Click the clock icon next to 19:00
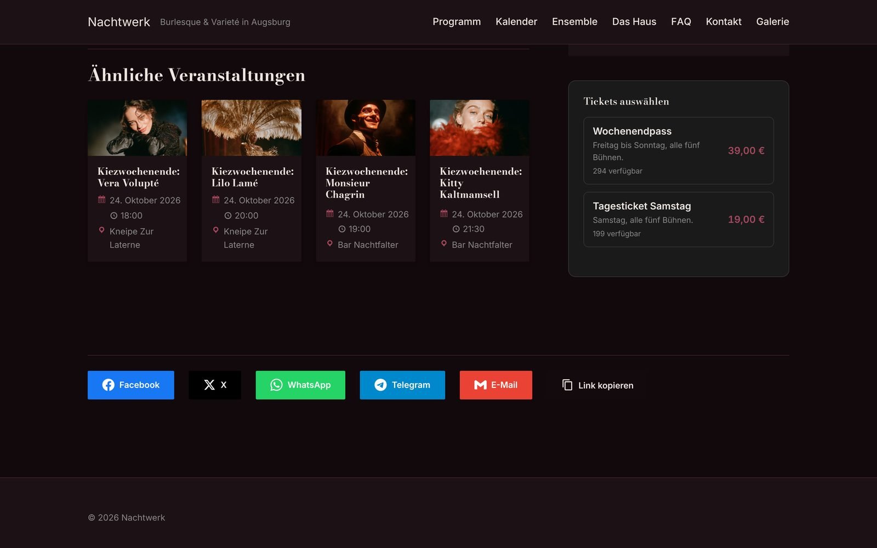This screenshot has height=548, width=877. (x=341, y=229)
